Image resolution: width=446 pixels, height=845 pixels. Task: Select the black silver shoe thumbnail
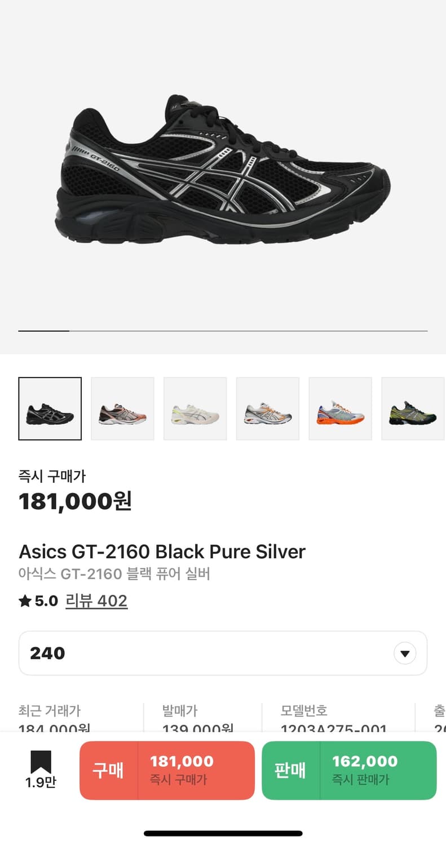pos(50,408)
